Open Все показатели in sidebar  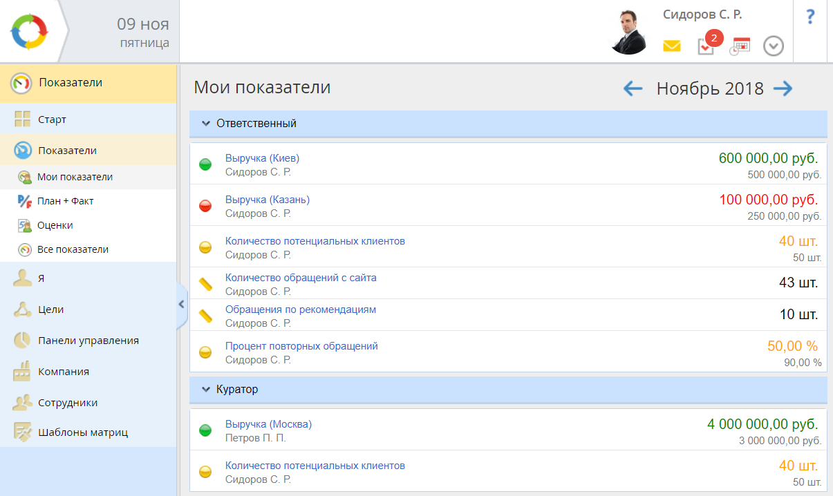pyautogui.click(x=73, y=249)
